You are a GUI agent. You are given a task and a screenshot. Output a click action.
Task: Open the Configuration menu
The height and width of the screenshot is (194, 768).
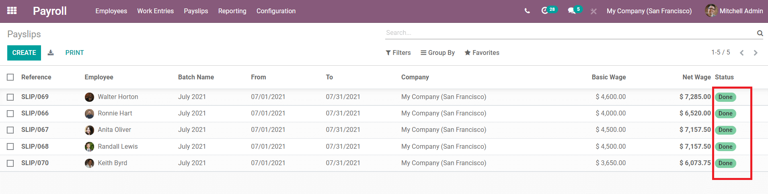tap(276, 11)
